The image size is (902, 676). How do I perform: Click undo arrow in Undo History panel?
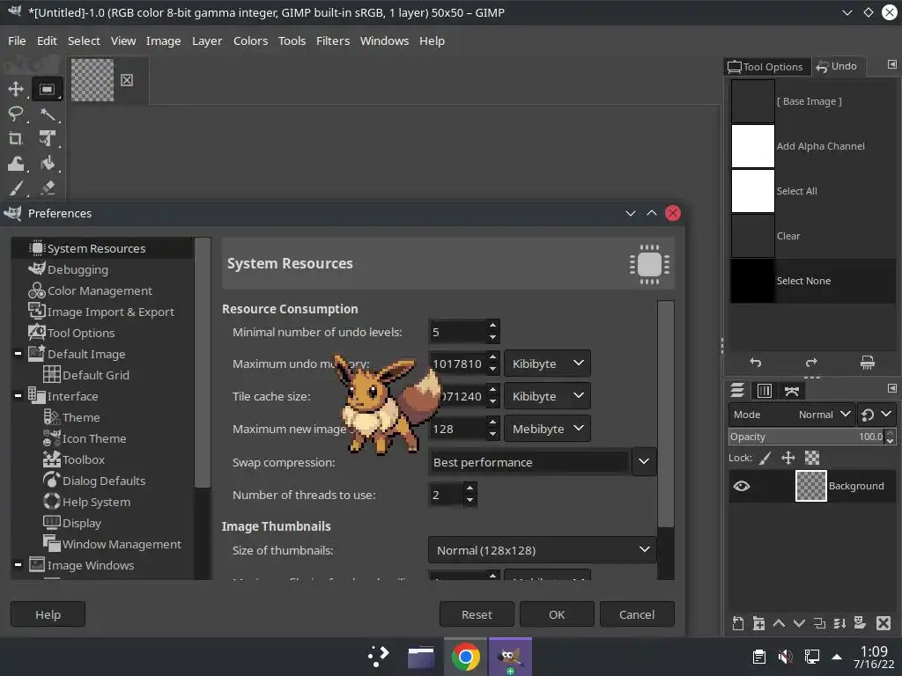[755, 362]
